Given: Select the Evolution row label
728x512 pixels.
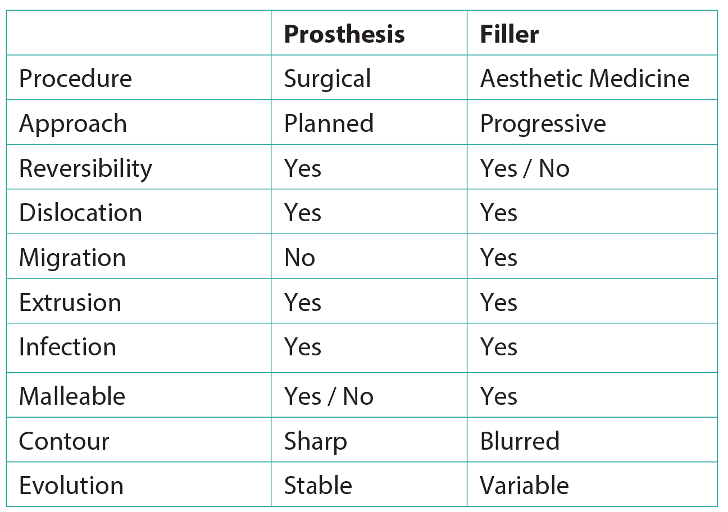Looking at the screenshot, I should click(71, 486).
